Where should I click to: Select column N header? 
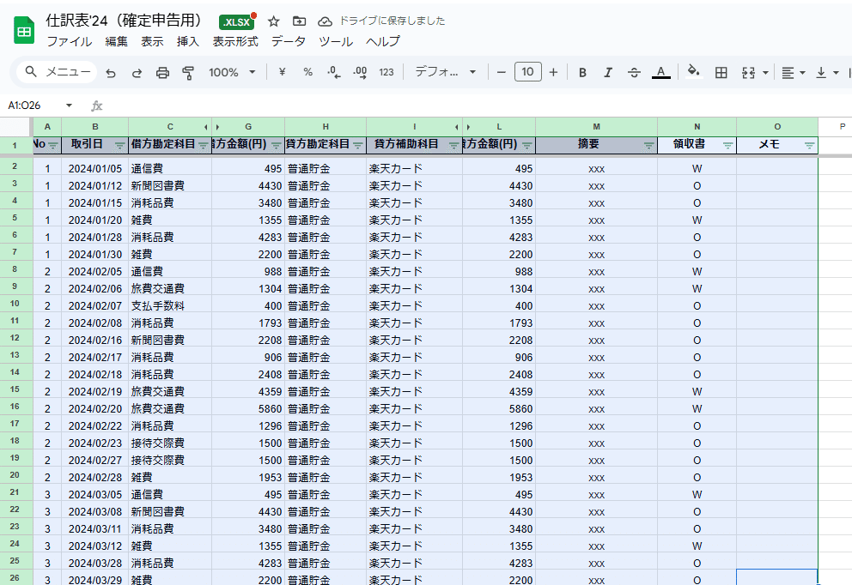(697, 126)
